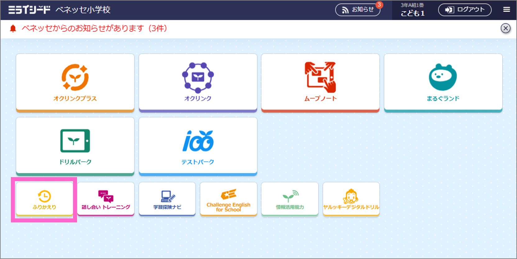Click the ベネッセ小学校 school name
Screen dimensions: 517x259
83,10
